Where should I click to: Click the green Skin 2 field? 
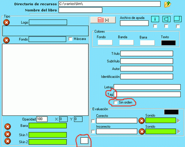(x=48, y=142)
